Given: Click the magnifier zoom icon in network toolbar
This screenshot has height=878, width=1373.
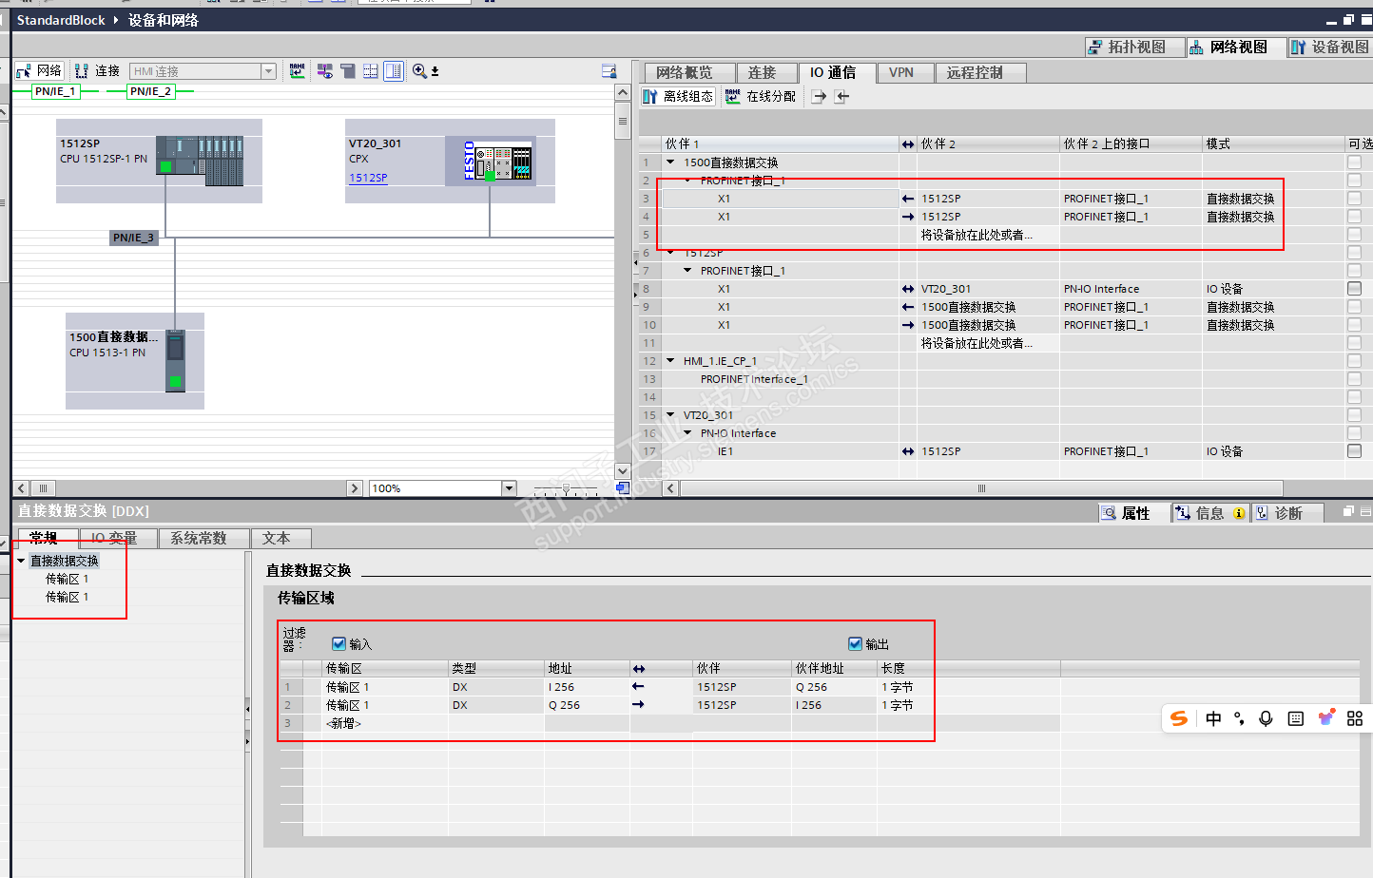Looking at the screenshot, I should (x=419, y=71).
